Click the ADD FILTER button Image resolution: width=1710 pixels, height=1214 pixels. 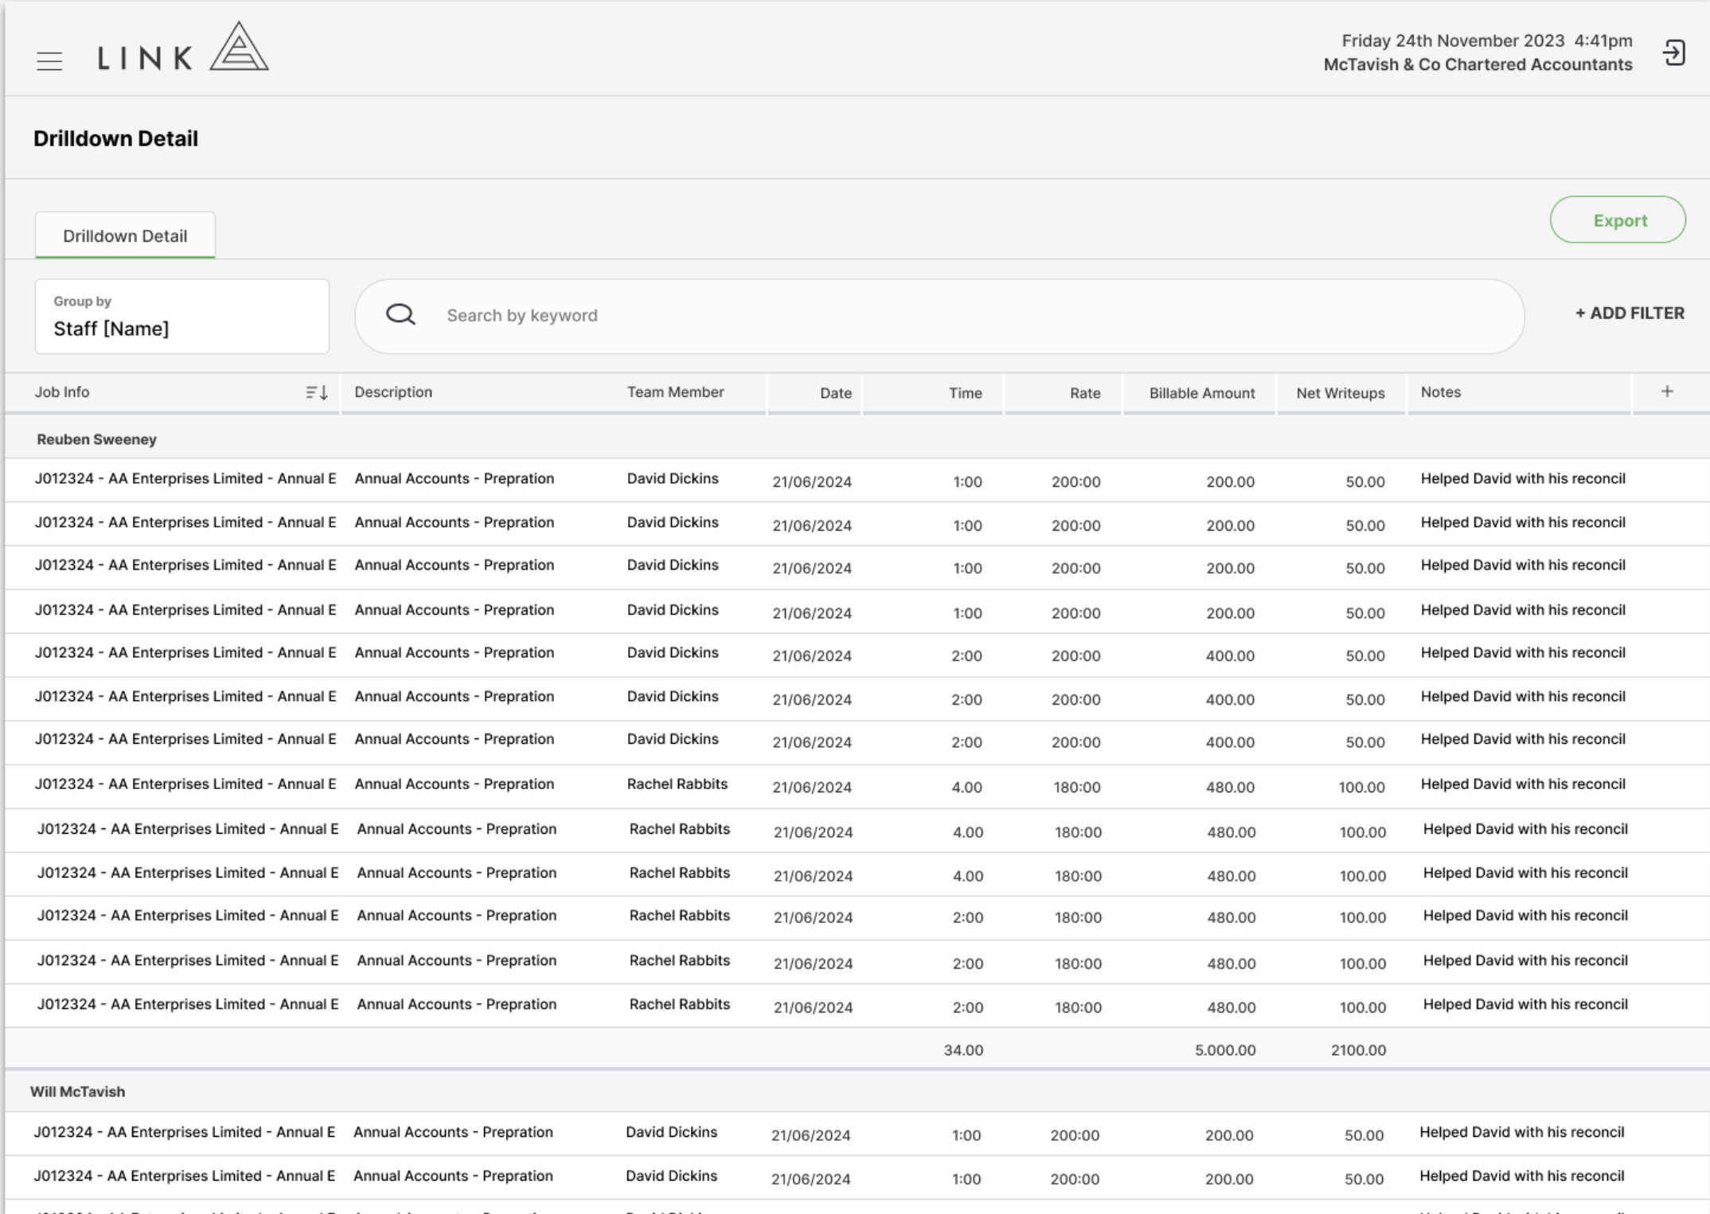(1630, 313)
